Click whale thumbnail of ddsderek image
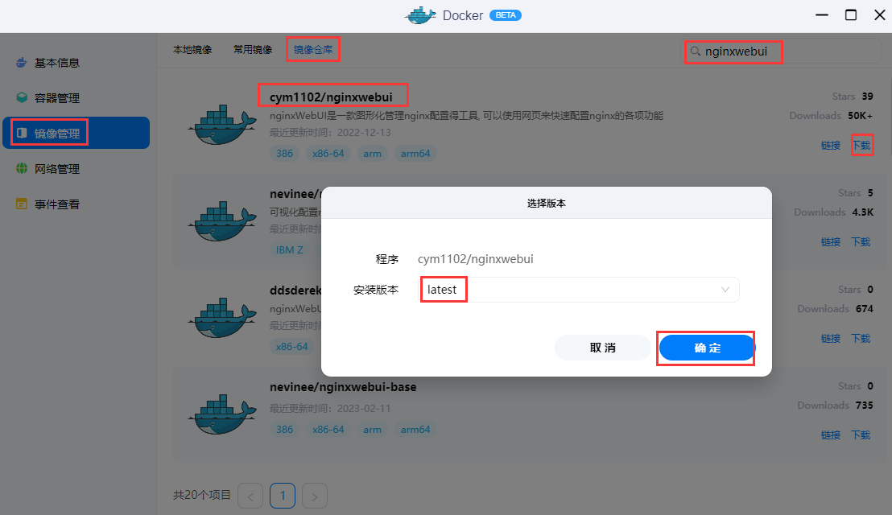This screenshot has width=892, height=515. point(222,318)
